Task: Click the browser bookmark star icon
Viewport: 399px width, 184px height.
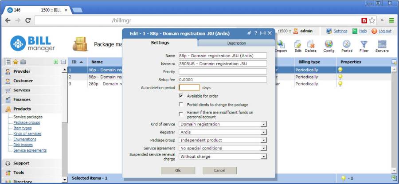Action: click(x=372, y=20)
